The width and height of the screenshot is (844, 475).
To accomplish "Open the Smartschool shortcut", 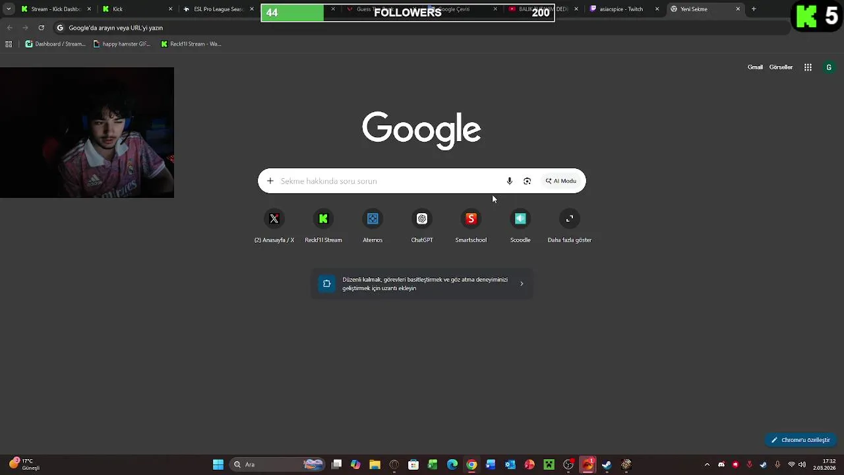I will click(471, 226).
